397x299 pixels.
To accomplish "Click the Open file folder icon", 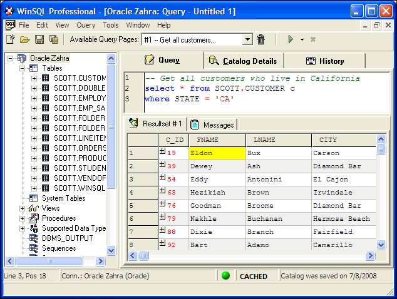I will click(25, 39).
